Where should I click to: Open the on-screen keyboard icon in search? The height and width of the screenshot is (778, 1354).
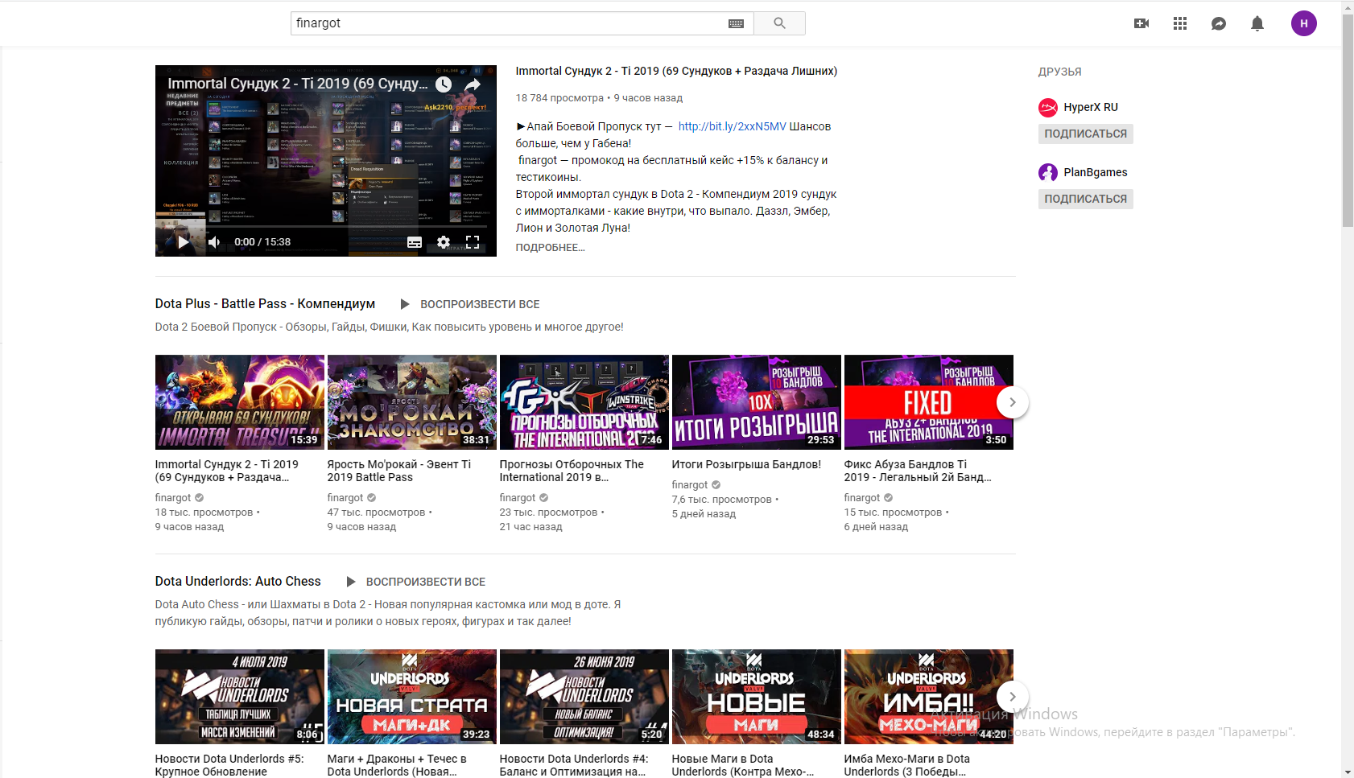coord(736,23)
